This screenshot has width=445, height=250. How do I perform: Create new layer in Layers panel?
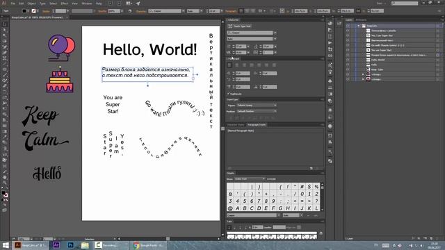point(431,239)
